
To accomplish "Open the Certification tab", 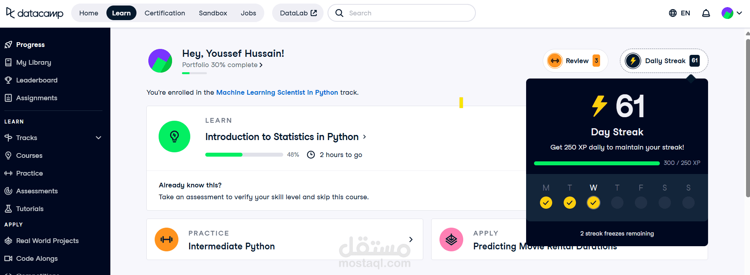I will [165, 13].
